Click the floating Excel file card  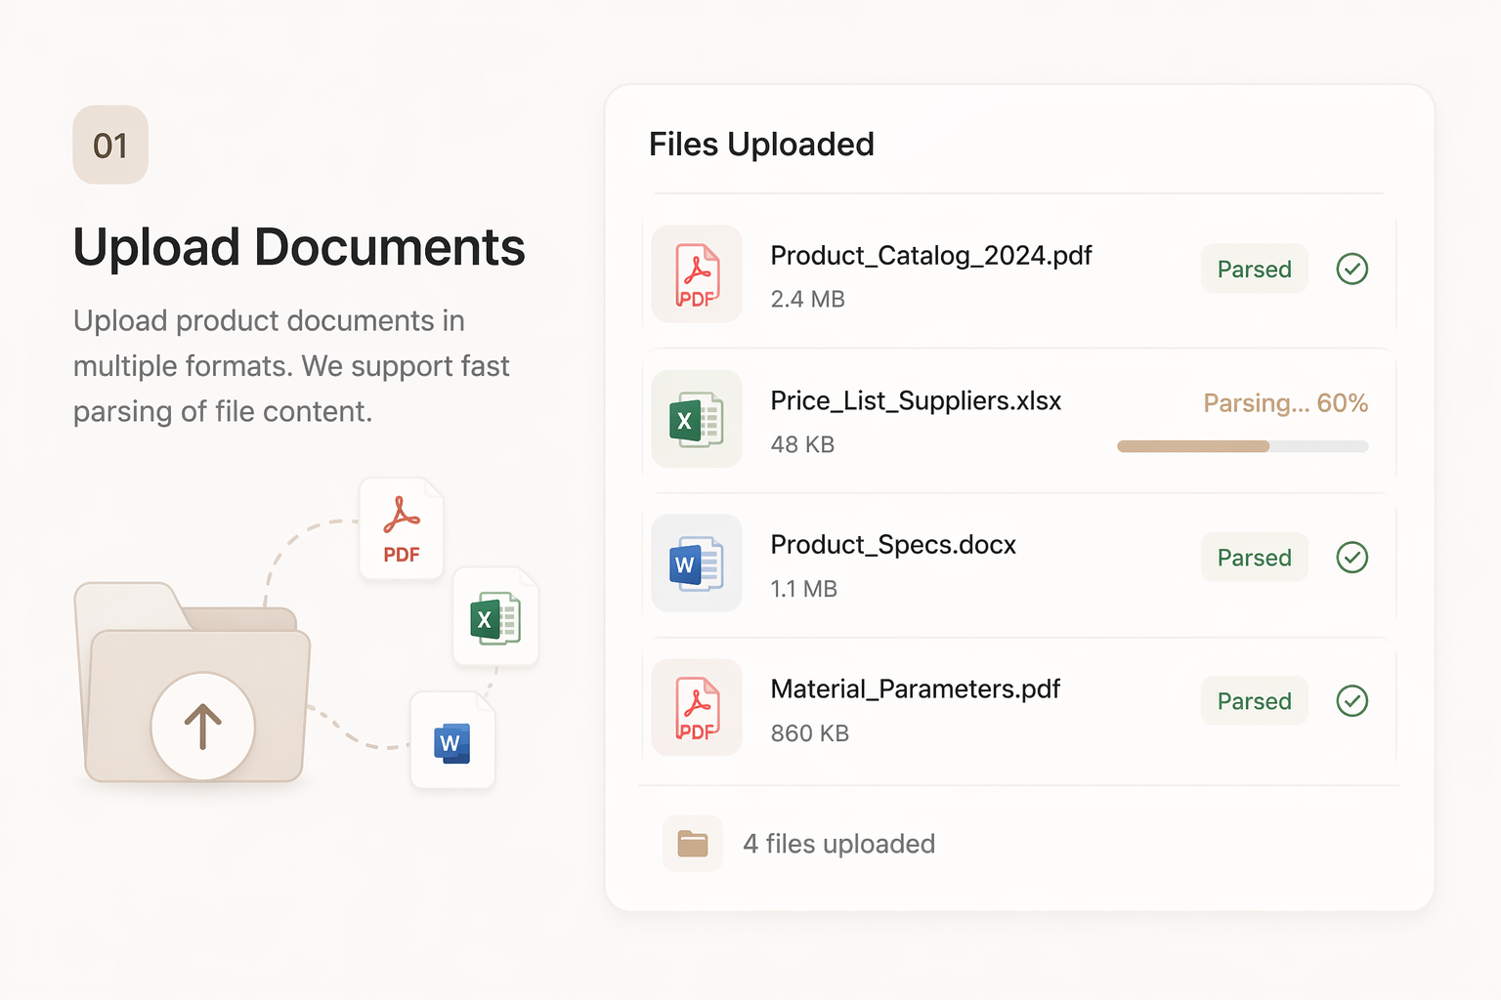coord(495,617)
